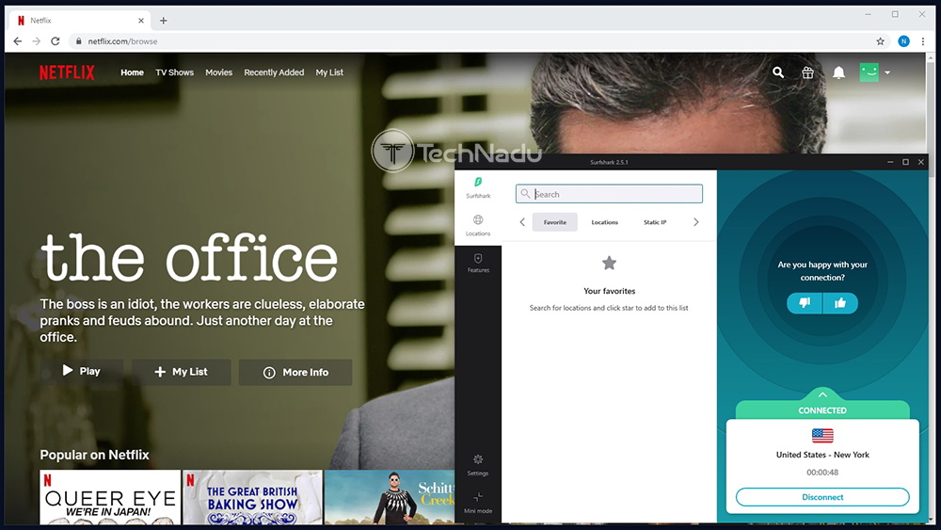The image size is (941, 530).
Task: Click the Disconnect button
Action: pos(822,497)
